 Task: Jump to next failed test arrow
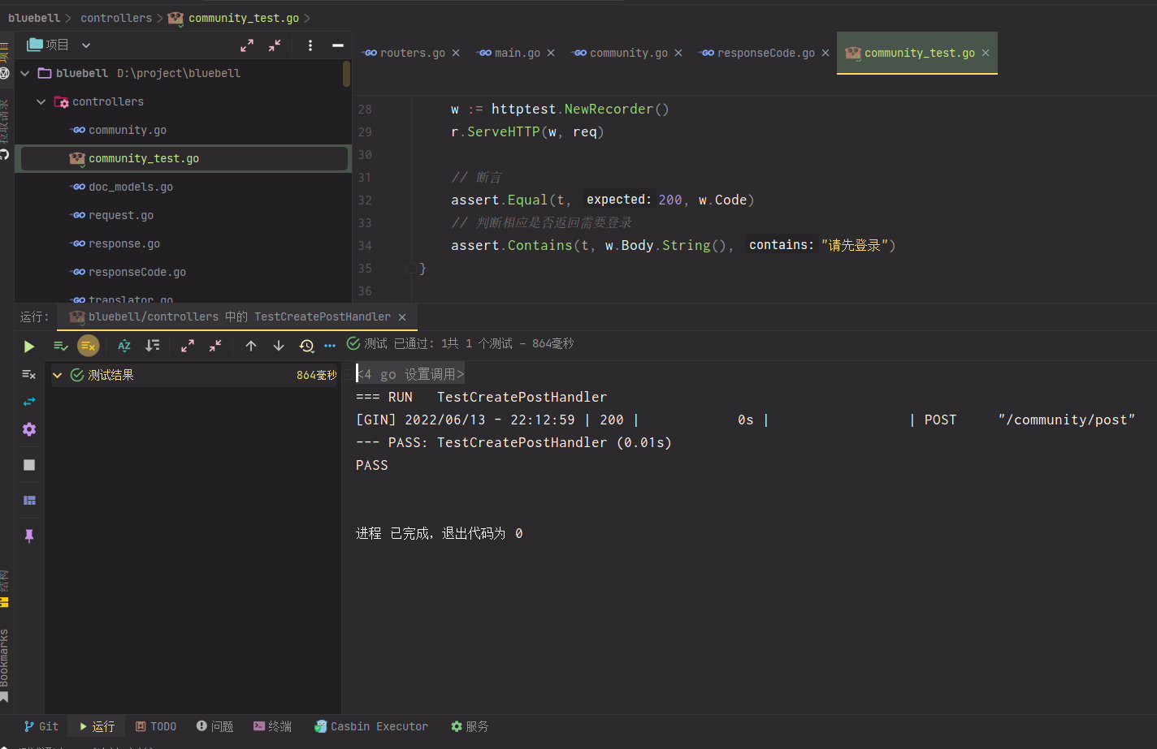click(x=279, y=347)
